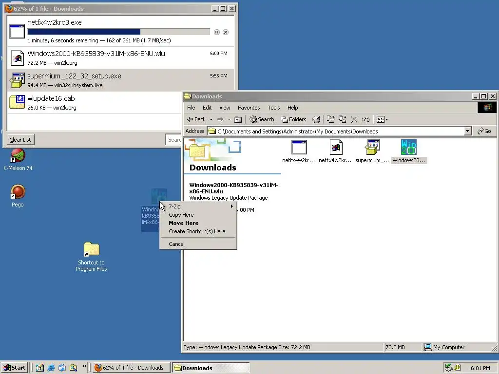
Task: Click the Undo toolbar icon
Action: pos(365,119)
